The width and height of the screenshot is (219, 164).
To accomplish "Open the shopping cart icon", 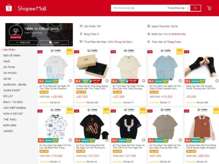I will coord(209,8).
